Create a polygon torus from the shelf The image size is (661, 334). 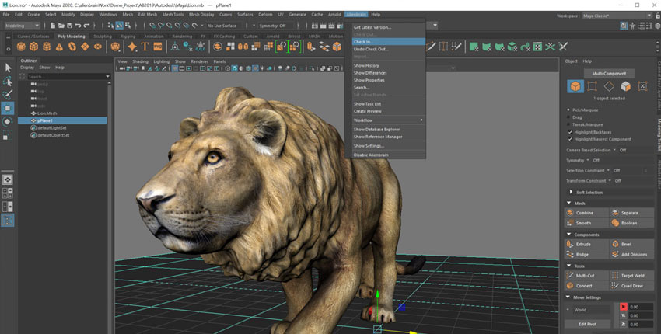72,47
